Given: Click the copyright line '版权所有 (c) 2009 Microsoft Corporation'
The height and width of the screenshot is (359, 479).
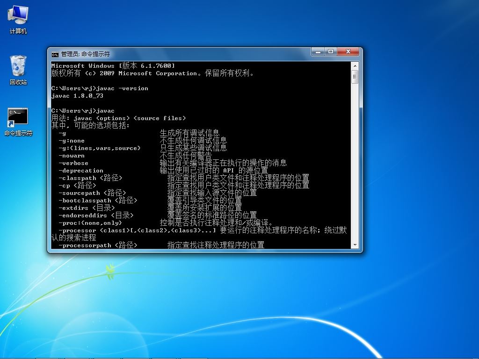Looking at the screenshot, I should [124, 73].
